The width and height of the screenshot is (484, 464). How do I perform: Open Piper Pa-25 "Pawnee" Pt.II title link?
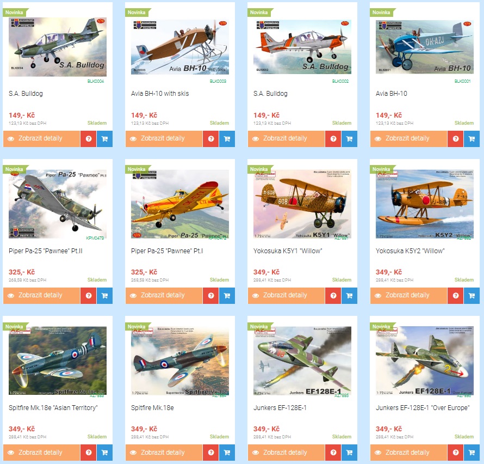(45, 251)
